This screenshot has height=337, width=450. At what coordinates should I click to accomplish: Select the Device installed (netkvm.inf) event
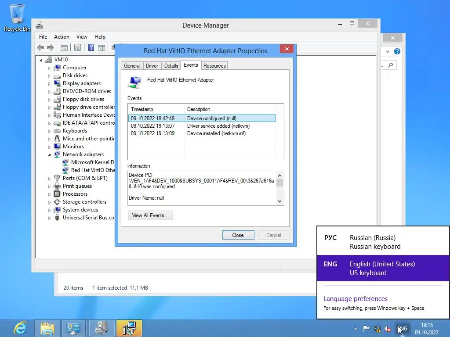(202, 133)
